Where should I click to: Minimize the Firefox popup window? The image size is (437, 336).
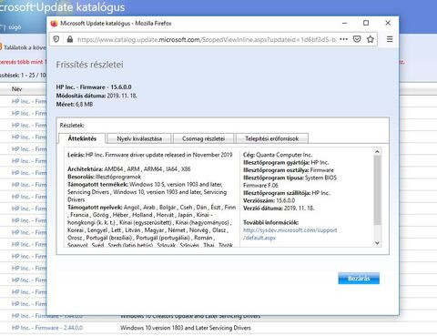point(345,23)
